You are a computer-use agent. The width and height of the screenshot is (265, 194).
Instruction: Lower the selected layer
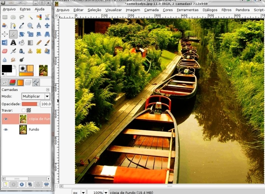22,185
